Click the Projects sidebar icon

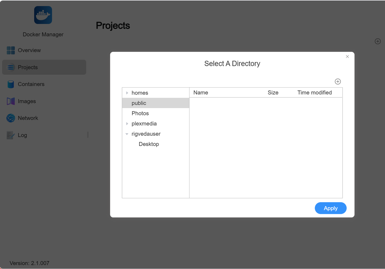pos(10,67)
